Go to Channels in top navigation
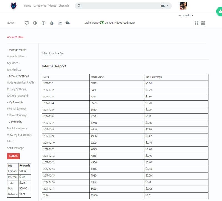222x201 pixels. [64, 6]
